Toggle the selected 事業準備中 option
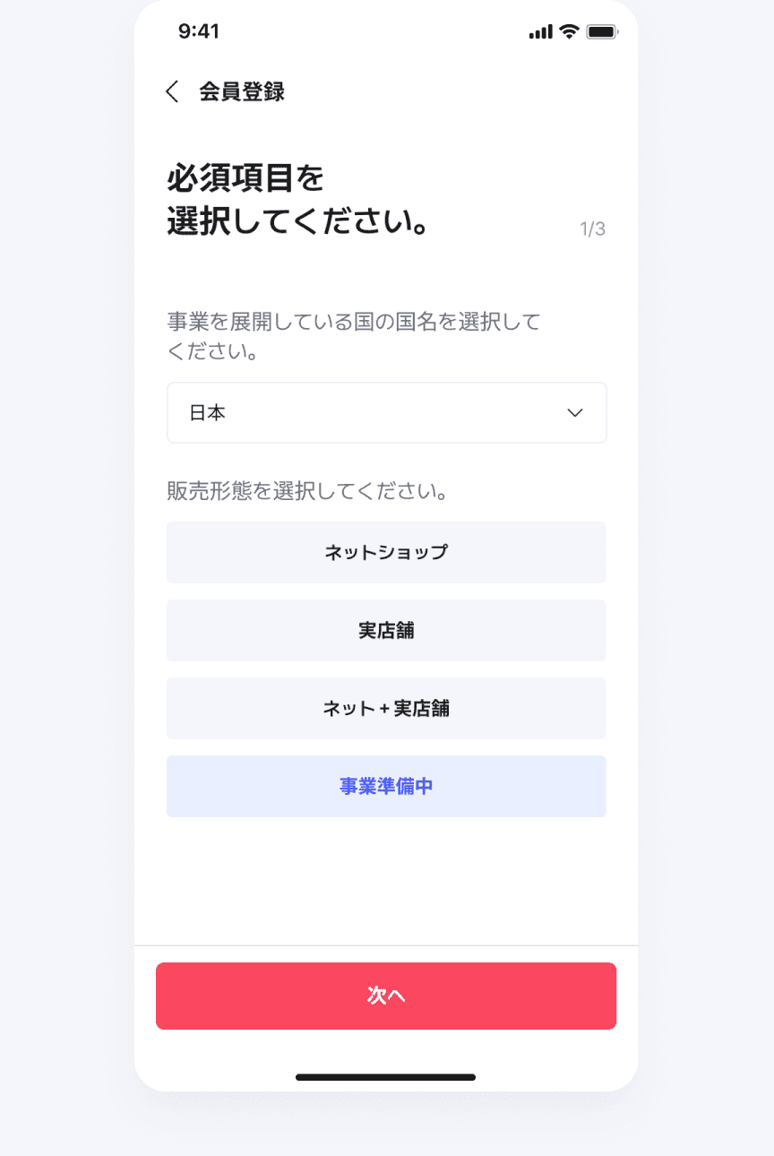This screenshot has width=774, height=1156. click(386, 786)
